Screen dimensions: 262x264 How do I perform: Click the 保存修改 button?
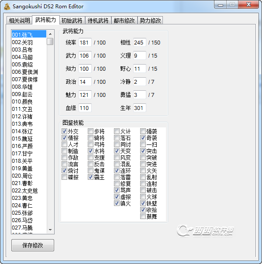(33, 245)
